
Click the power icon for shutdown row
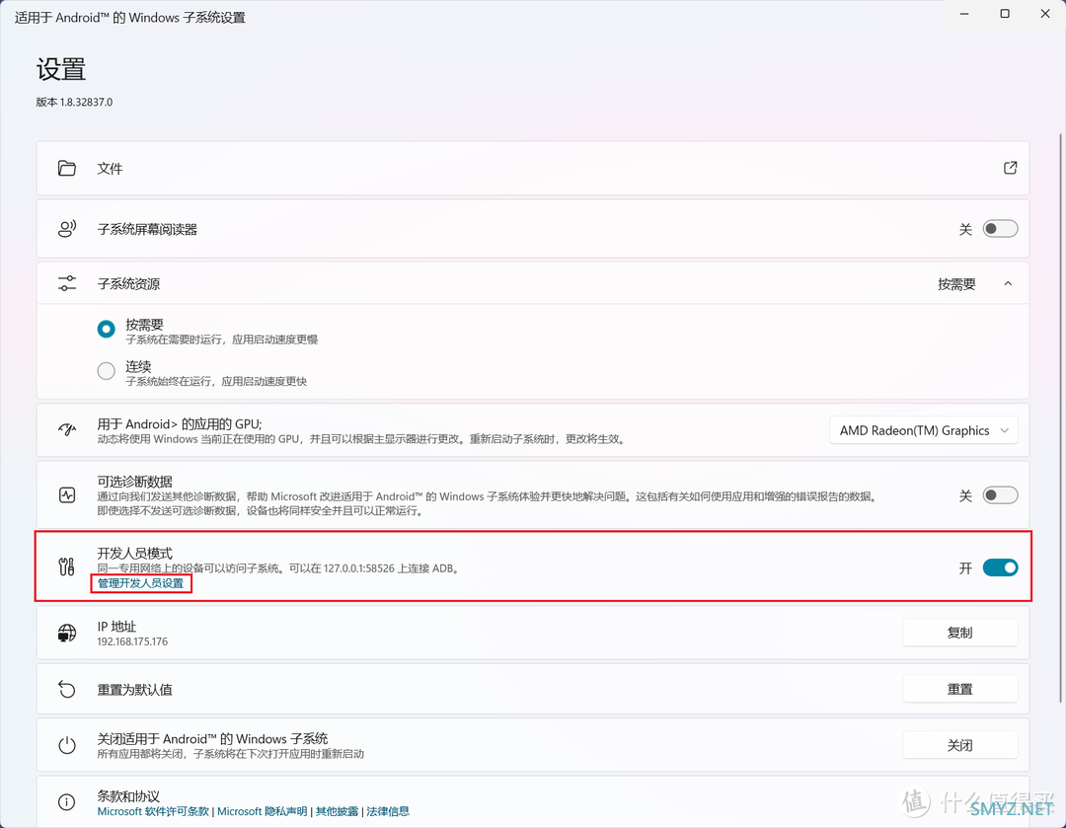(x=67, y=745)
